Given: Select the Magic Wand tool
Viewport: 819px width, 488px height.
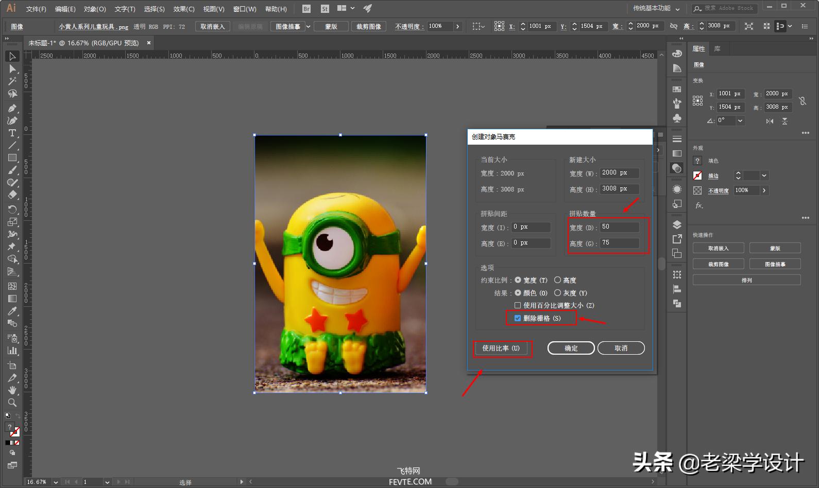Looking at the screenshot, I should pyautogui.click(x=12, y=81).
